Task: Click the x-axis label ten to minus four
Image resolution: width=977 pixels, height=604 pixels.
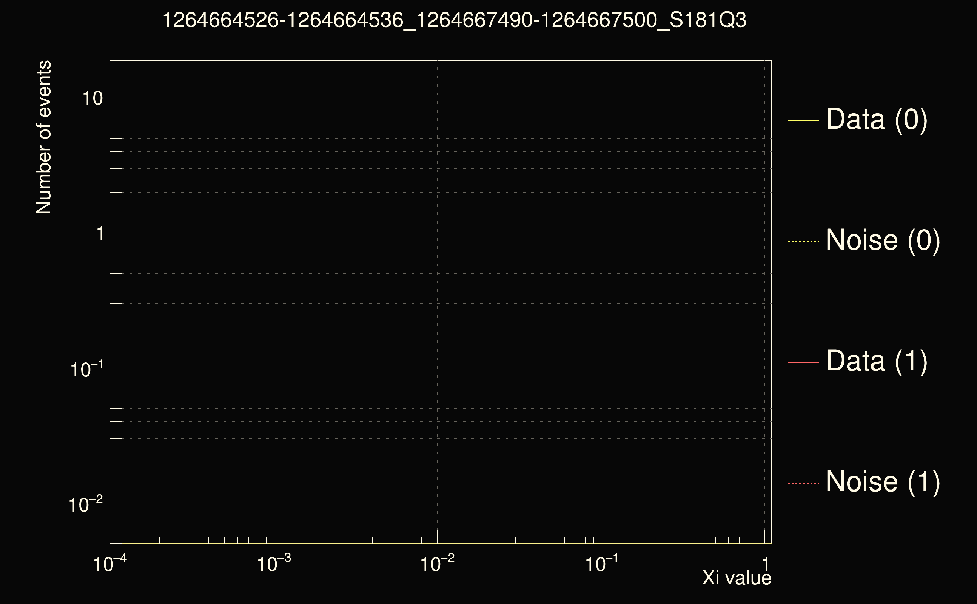Action: coord(110,564)
